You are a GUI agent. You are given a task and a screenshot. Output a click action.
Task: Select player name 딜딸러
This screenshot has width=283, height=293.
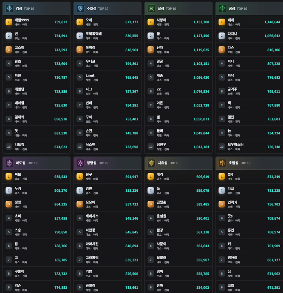[162, 258]
